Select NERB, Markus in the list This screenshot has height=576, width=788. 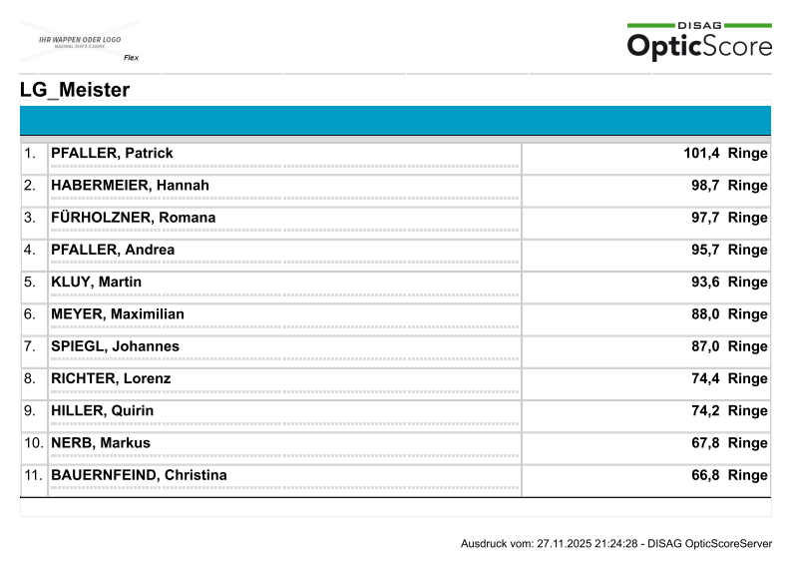(x=100, y=443)
